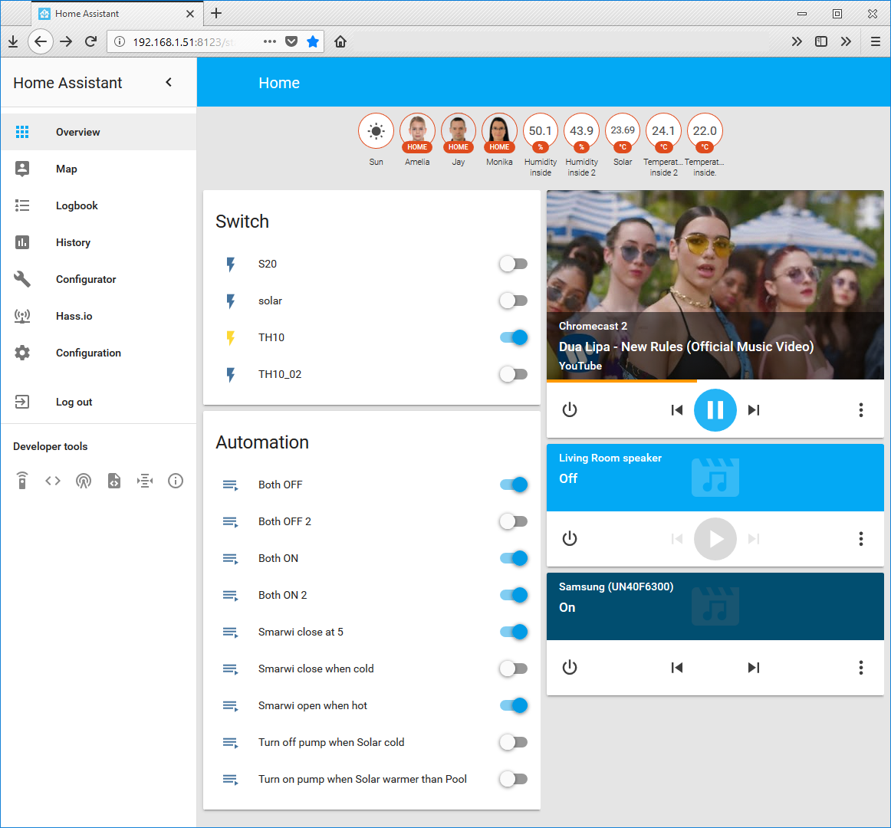Go back using the browser back arrow
891x828 pixels.
click(x=41, y=41)
